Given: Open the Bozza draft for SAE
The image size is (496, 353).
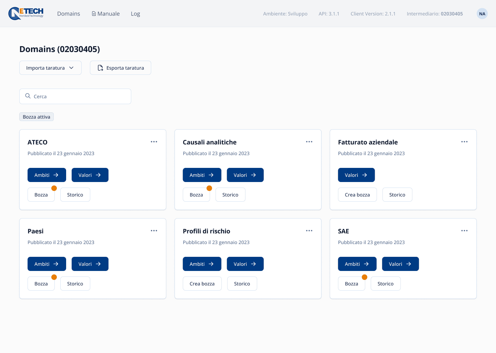Looking at the screenshot, I should click(x=351, y=284).
